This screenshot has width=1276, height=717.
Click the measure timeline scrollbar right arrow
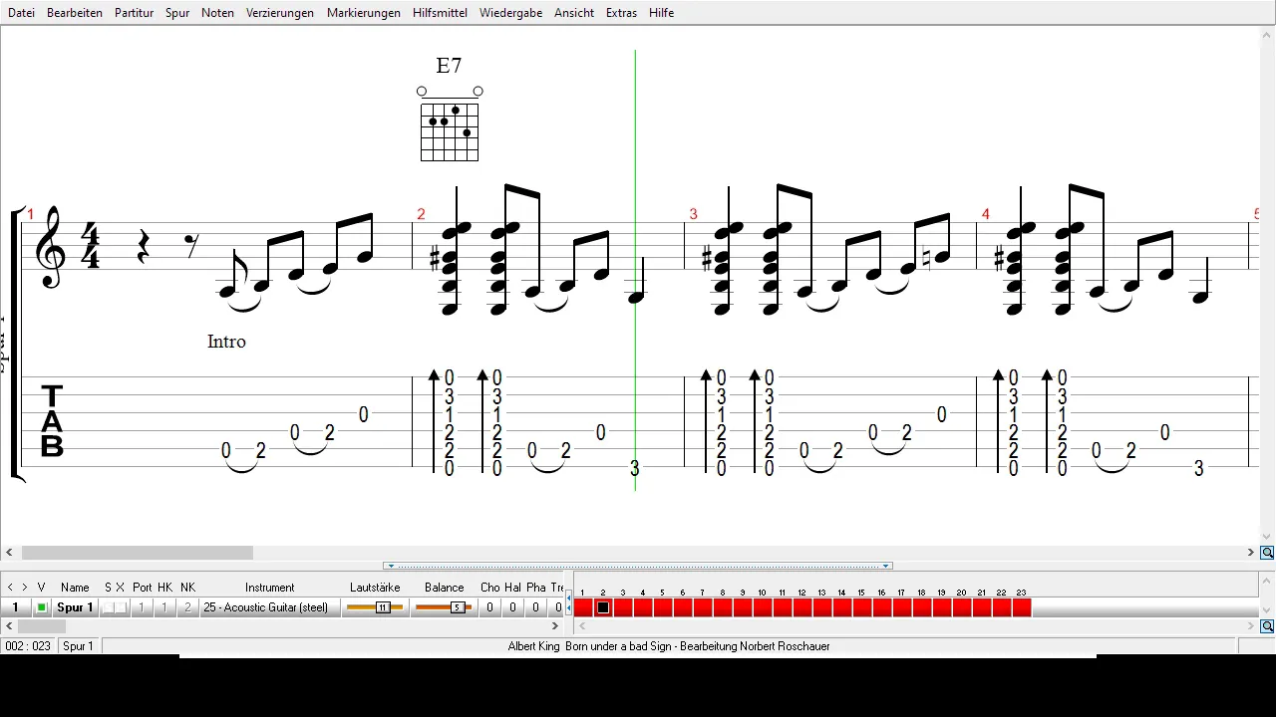point(1250,626)
